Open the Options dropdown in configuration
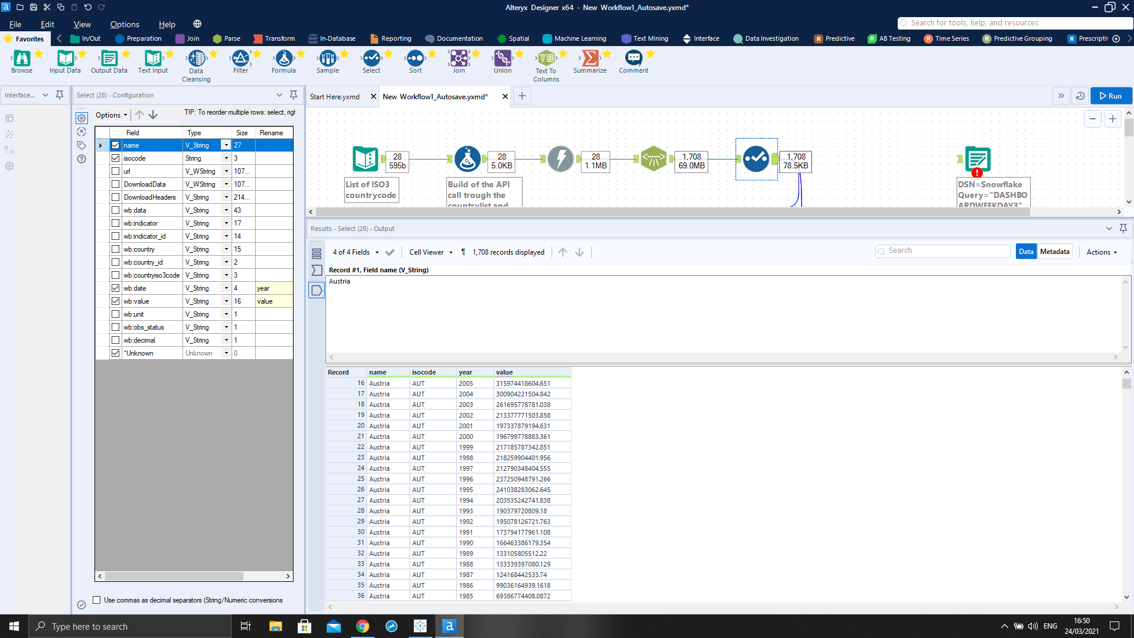The height and width of the screenshot is (638, 1134). [x=111, y=115]
